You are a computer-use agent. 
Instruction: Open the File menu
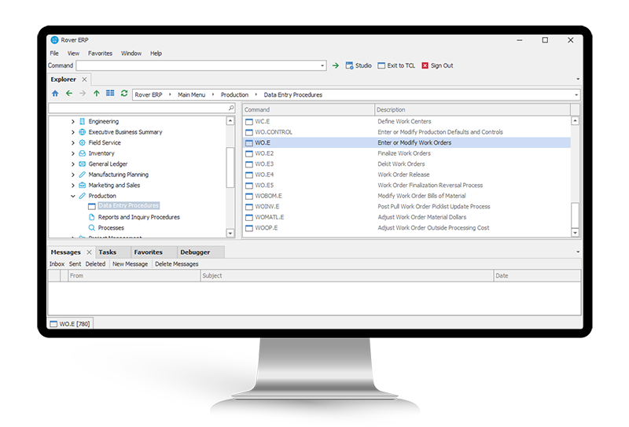54,53
